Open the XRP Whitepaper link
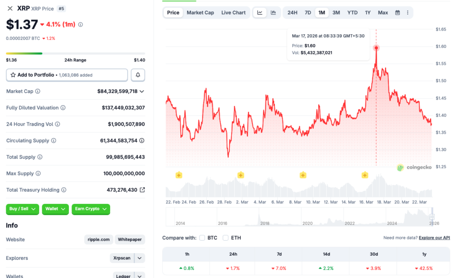The image size is (455, 278). [130, 239]
